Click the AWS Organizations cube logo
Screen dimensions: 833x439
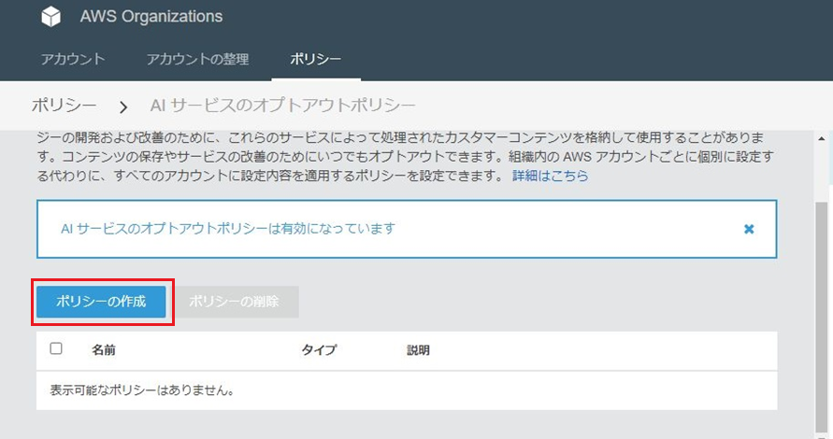(x=51, y=17)
